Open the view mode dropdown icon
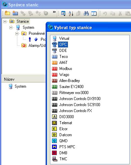 tap(63, 13)
